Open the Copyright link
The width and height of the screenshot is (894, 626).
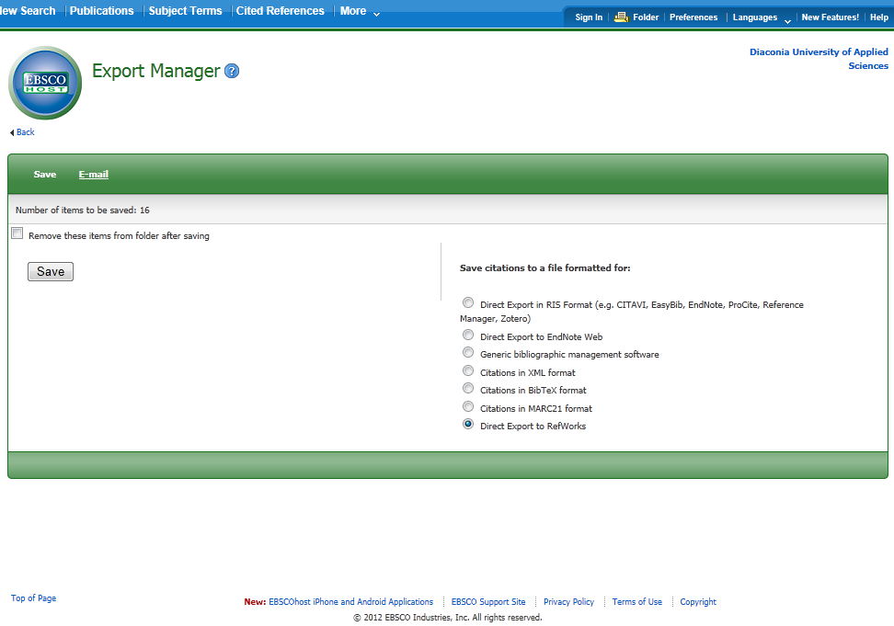tap(698, 601)
